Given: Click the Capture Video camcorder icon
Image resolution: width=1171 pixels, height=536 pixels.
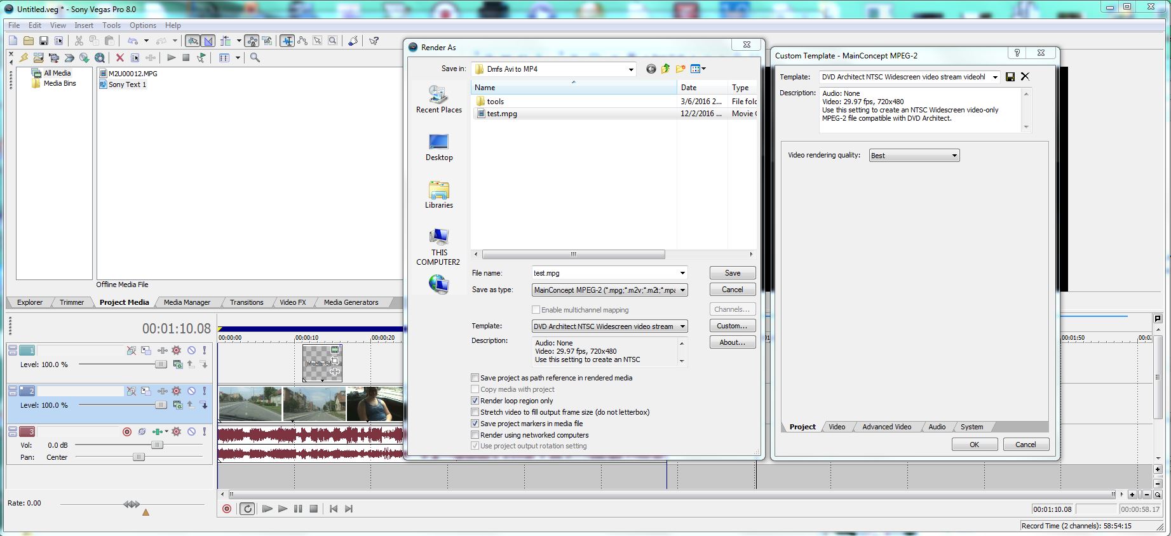Looking at the screenshot, I should pos(54,58).
